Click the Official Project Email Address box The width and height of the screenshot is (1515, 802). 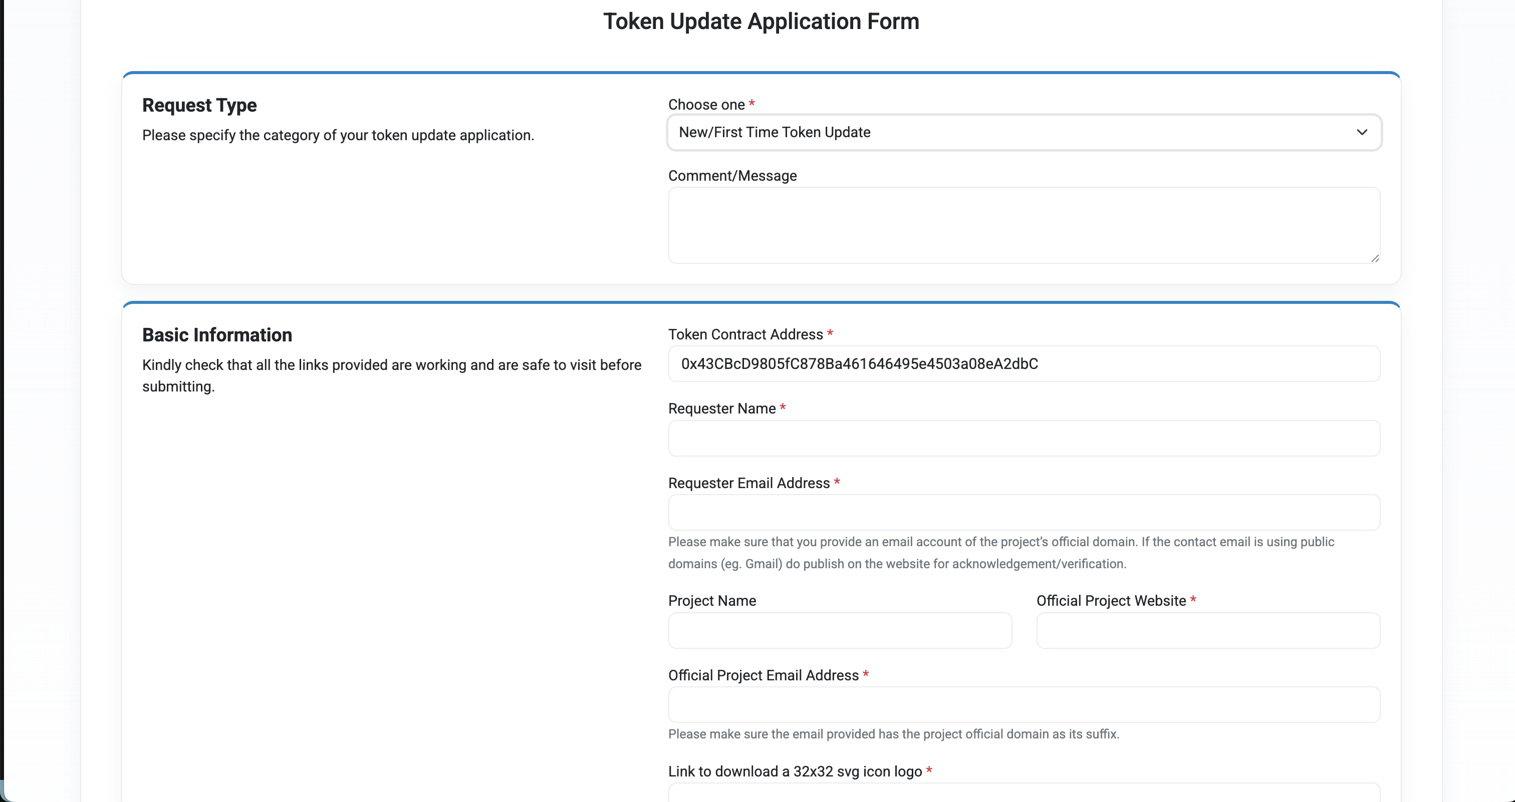(1024, 704)
